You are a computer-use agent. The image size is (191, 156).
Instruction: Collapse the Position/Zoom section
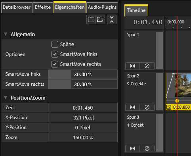[x=6, y=98]
